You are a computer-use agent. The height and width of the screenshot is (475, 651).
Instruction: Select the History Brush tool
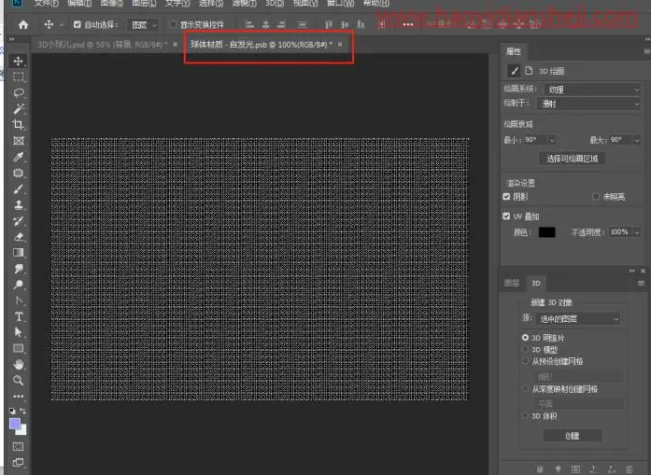(19, 220)
